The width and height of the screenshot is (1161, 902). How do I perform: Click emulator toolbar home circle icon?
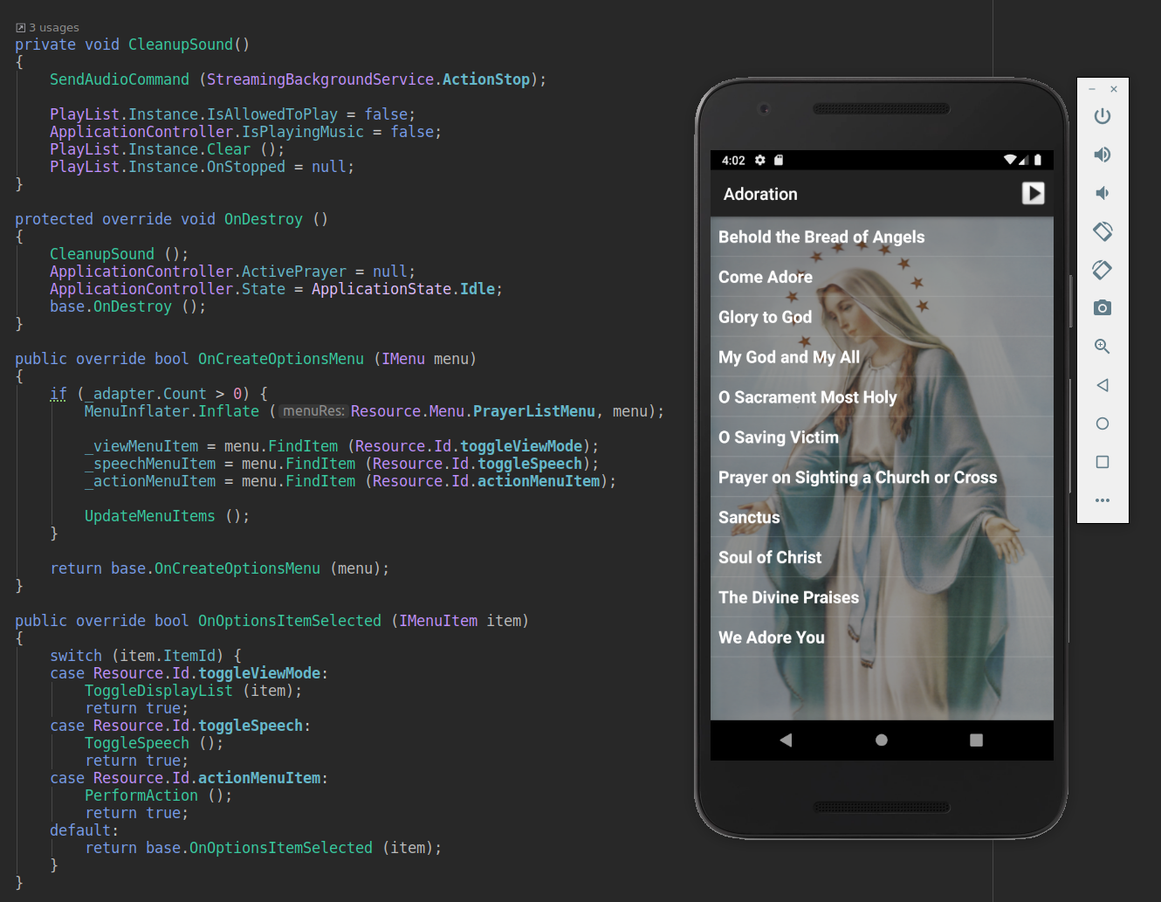pos(1103,423)
